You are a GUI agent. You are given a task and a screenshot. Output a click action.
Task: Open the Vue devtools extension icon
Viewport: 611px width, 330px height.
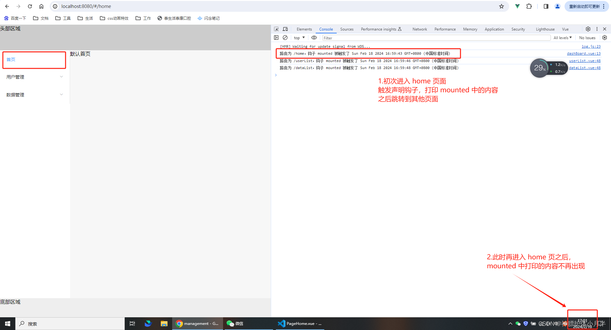tap(517, 6)
